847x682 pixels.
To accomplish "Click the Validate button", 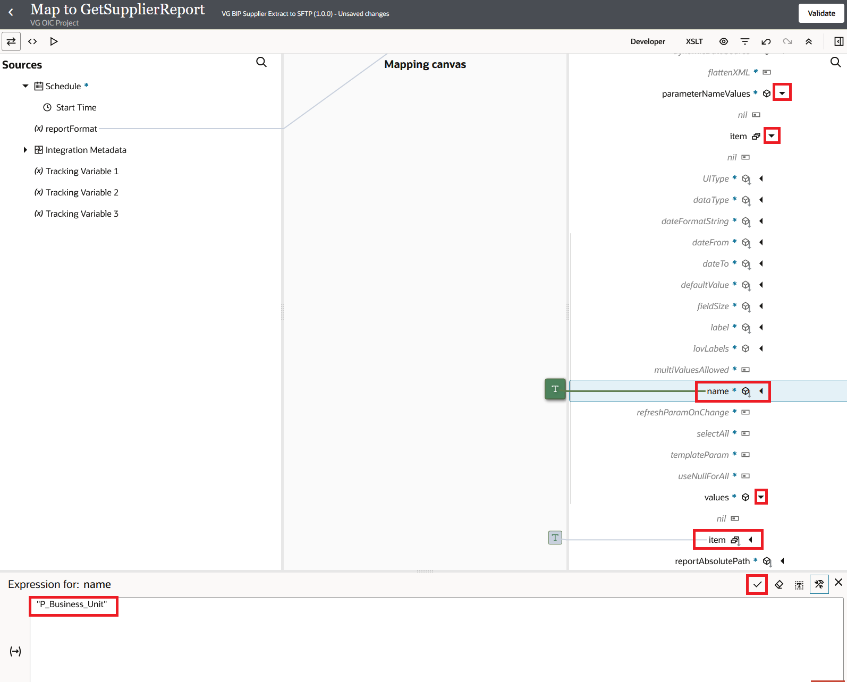I will pyautogui.click(x=821, y=13).
